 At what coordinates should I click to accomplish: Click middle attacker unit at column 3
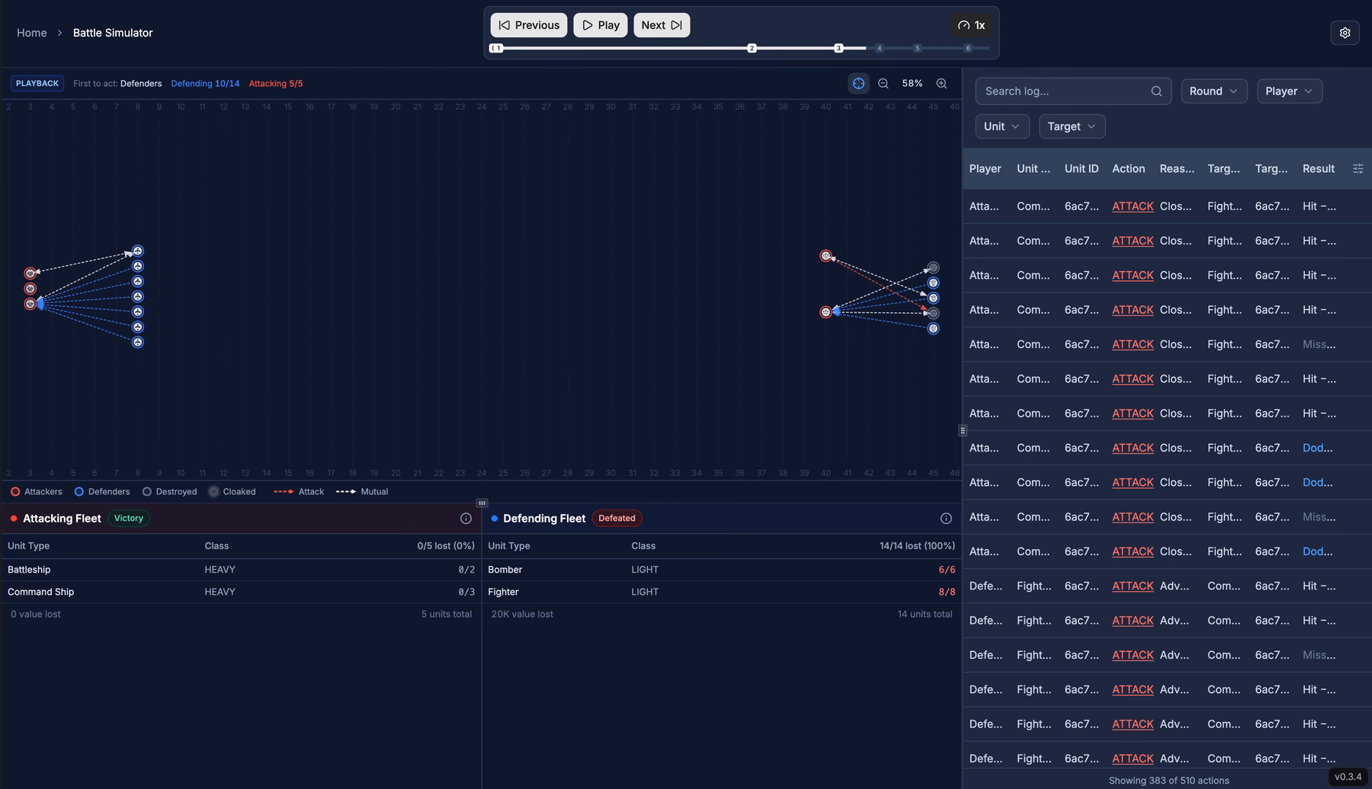click(30, 289)
